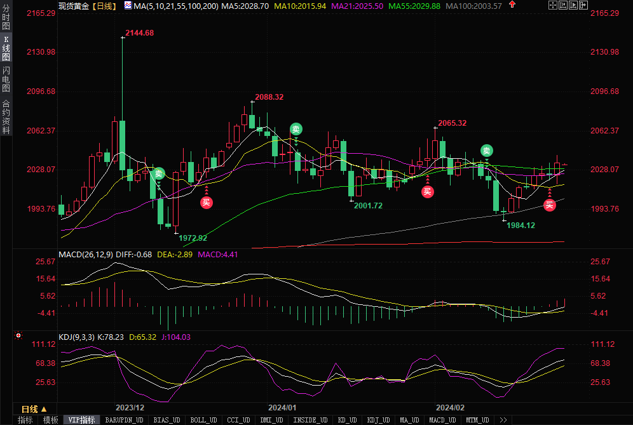Click the 2023/12 date axis label
This screenshot has height=425, width=633.
click(x=130, y=408)
